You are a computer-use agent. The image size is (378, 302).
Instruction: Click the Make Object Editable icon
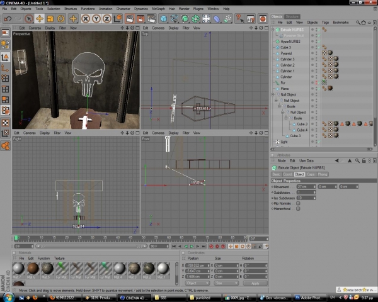click(5, 45)
